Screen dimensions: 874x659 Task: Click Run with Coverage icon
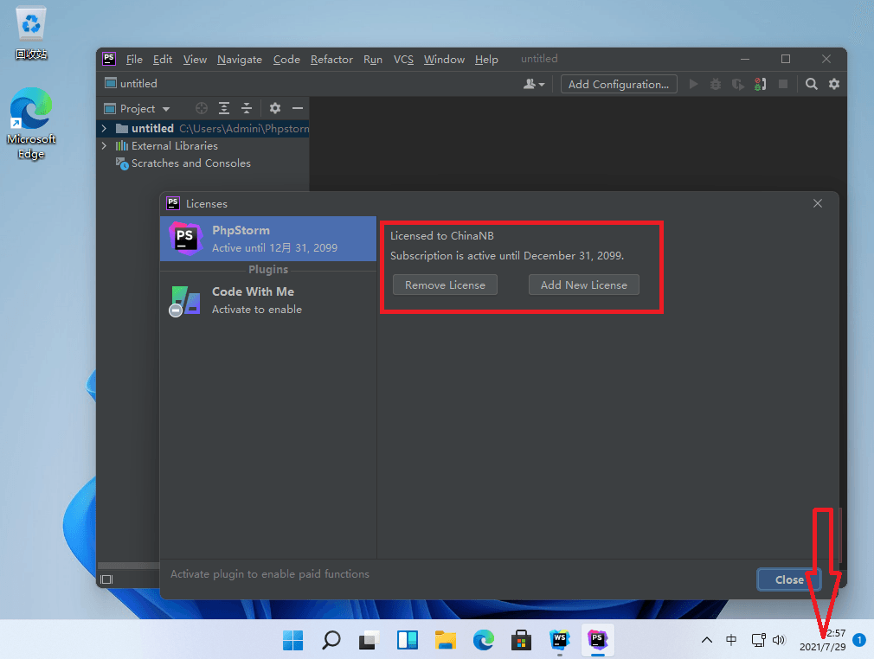click(x=737, y=84)
